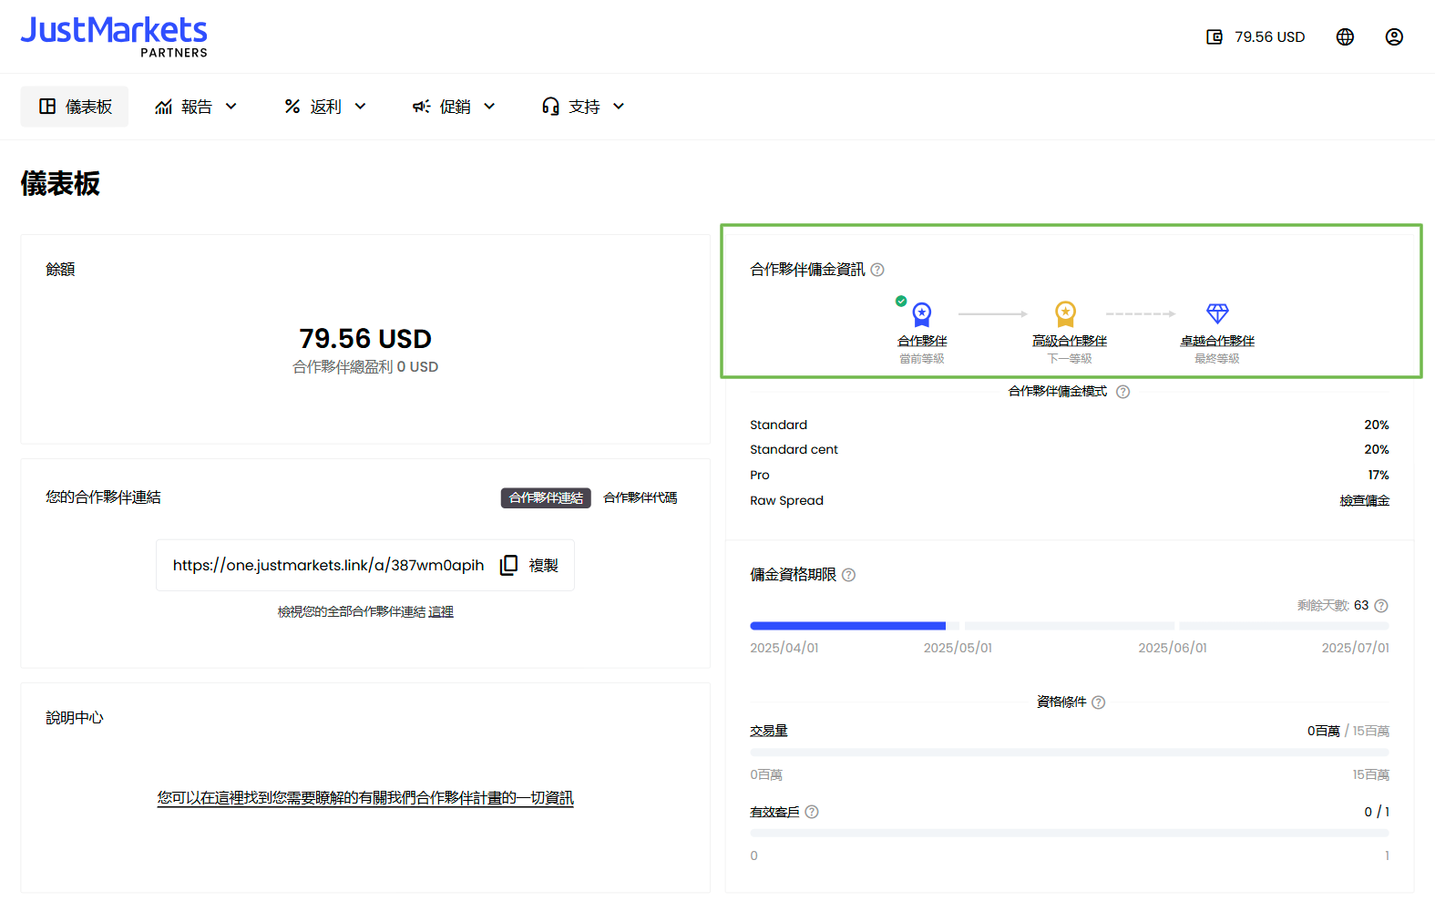Click the 有效客戶 underlined label
This screenshot has height=922, width=1435.
[x=774, y=812]
